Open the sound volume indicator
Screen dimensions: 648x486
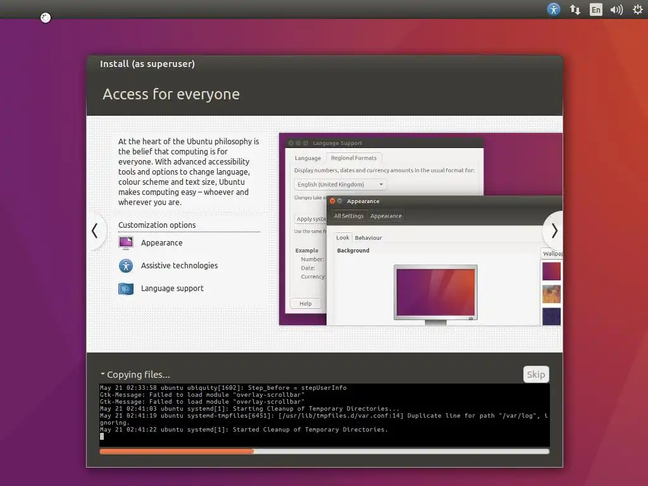(616, 9)
